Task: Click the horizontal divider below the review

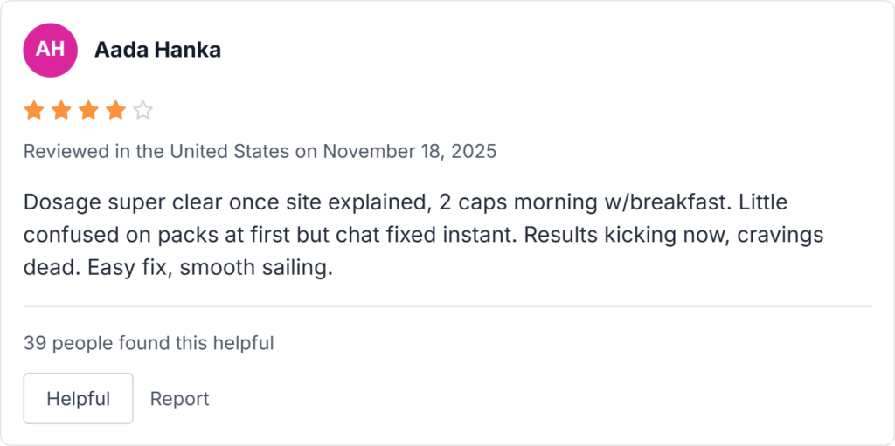Action: point(447,306)
